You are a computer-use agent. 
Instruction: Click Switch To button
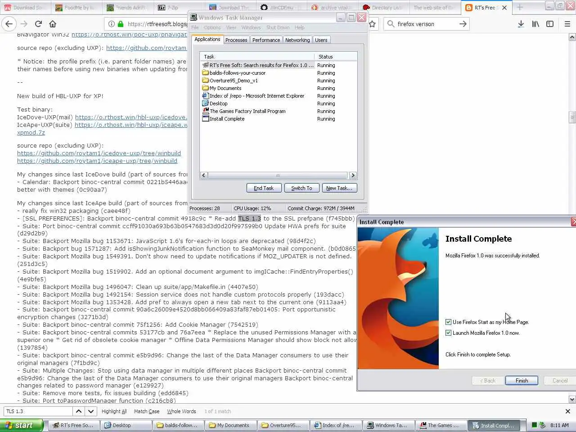[x=301, y=188]
